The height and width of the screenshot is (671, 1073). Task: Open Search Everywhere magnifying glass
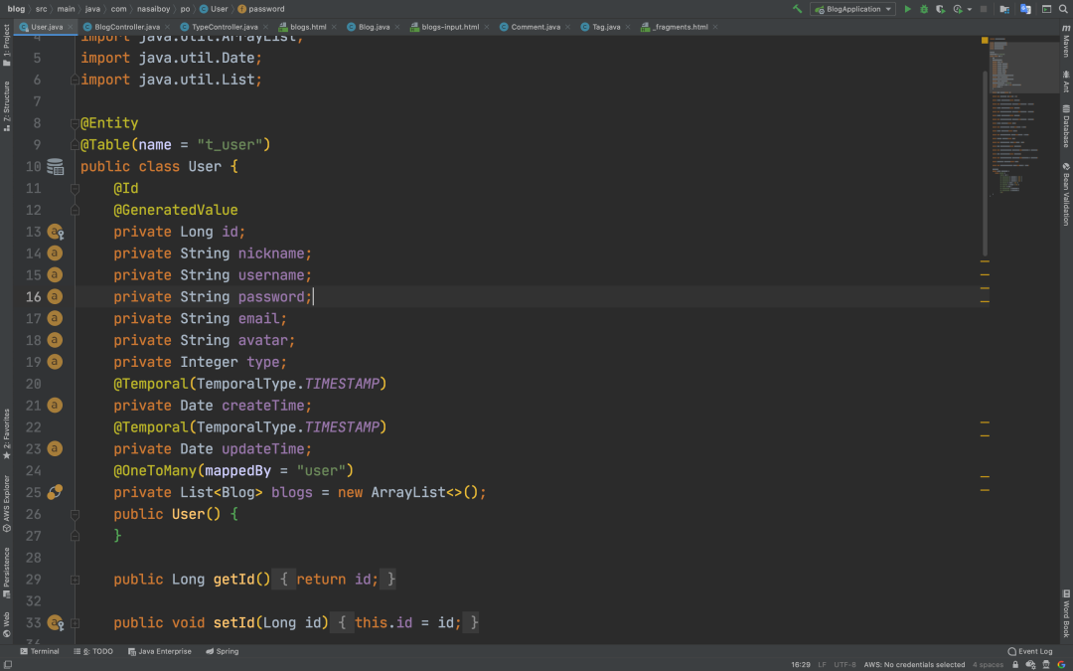[1062, 8]
